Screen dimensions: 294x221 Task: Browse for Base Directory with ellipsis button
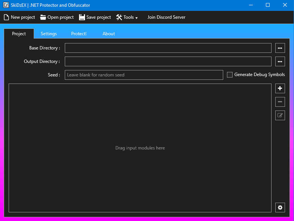(x=280, y=48)
